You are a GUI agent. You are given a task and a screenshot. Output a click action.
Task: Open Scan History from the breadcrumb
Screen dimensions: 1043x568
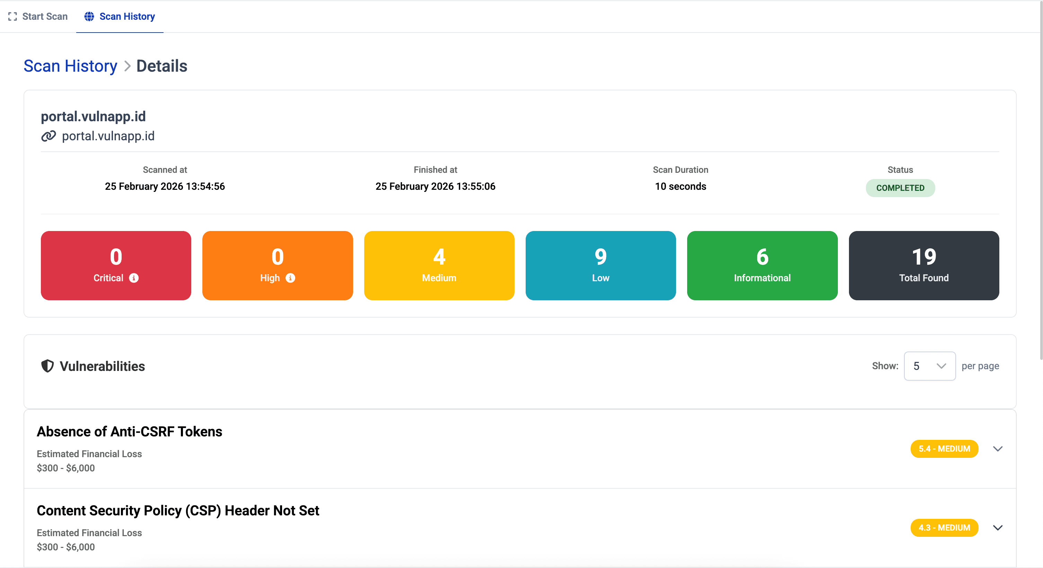coord(70,65)
